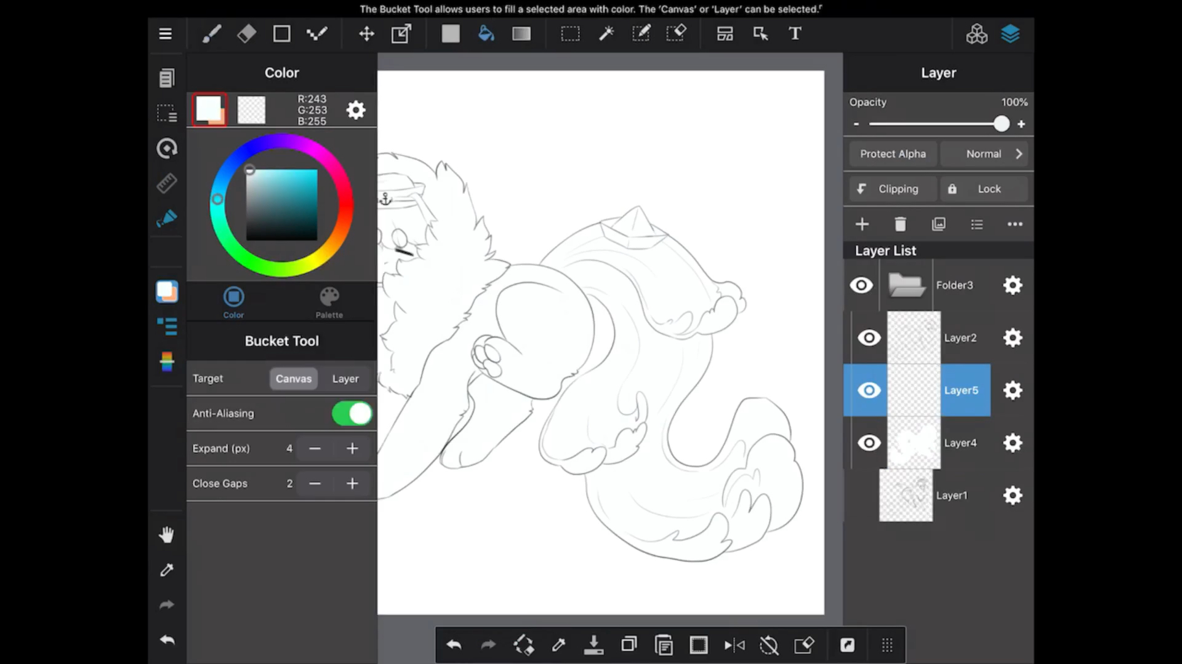Viewport: 1182px width, 664px height.
Task: Open Folder3 settings gear
Action: pos(1012,285)
